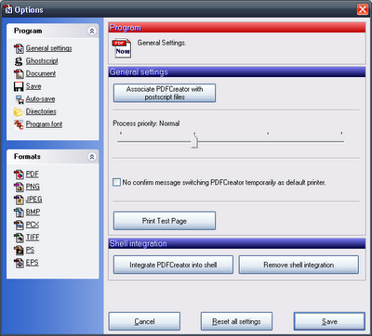Screen dimensions: 372x336
Task: Click Remove shell integration button
Action: pos(299,265)
